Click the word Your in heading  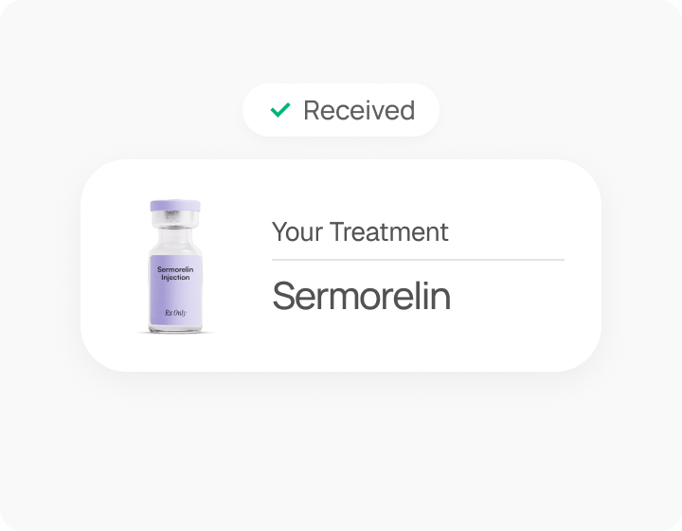pos(297,231)
